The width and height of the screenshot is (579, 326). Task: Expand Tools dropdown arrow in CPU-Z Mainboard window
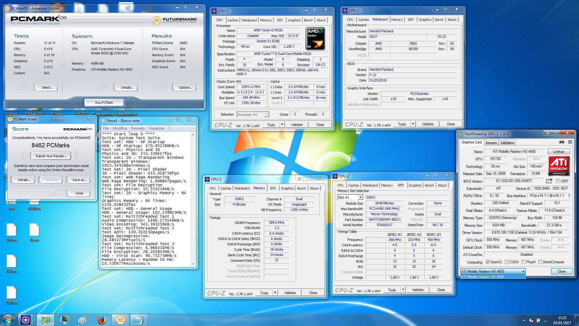[413, 124]
